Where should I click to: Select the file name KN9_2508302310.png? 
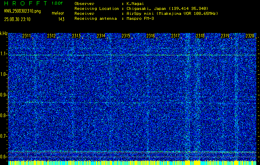click(x=22, y=11)
